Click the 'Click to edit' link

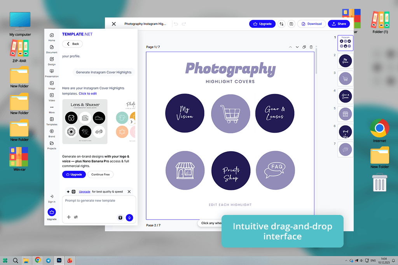pyautogui.click(x=87, y=94)
